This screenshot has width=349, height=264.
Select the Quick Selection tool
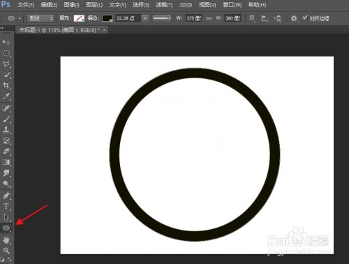[x=6, y=75]
